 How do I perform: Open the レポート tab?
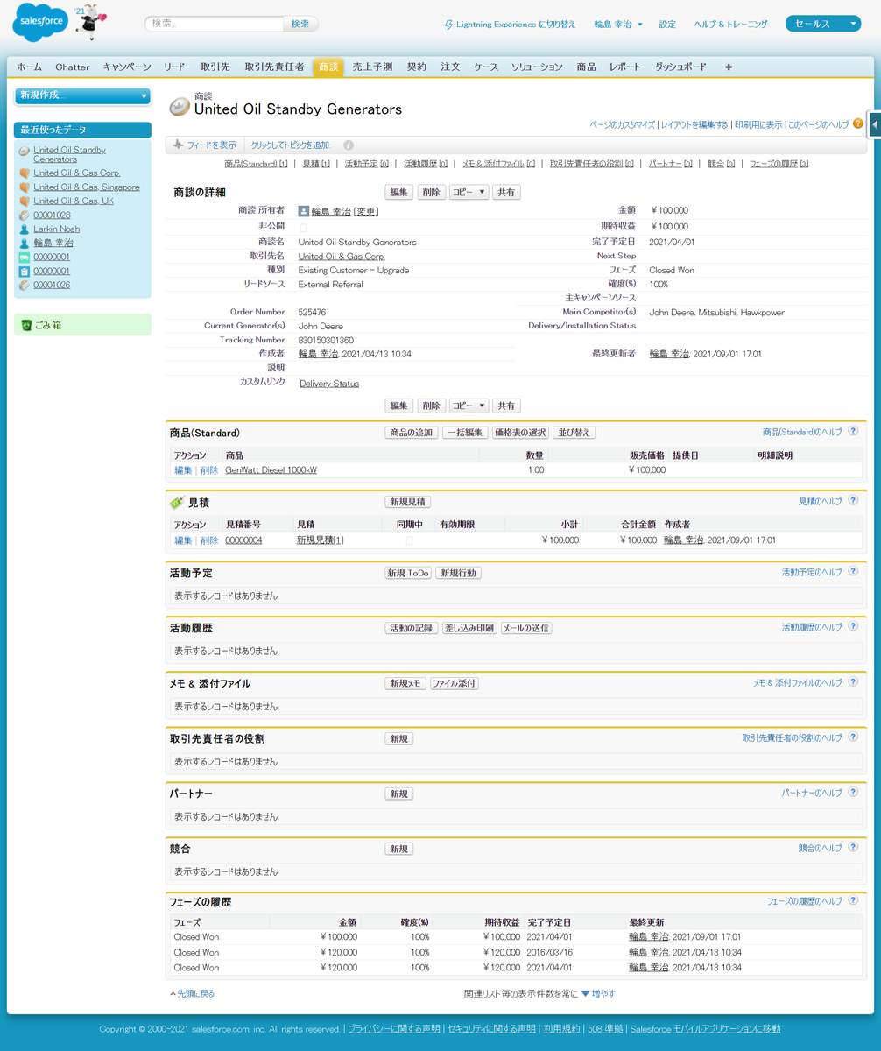[624, 67]
